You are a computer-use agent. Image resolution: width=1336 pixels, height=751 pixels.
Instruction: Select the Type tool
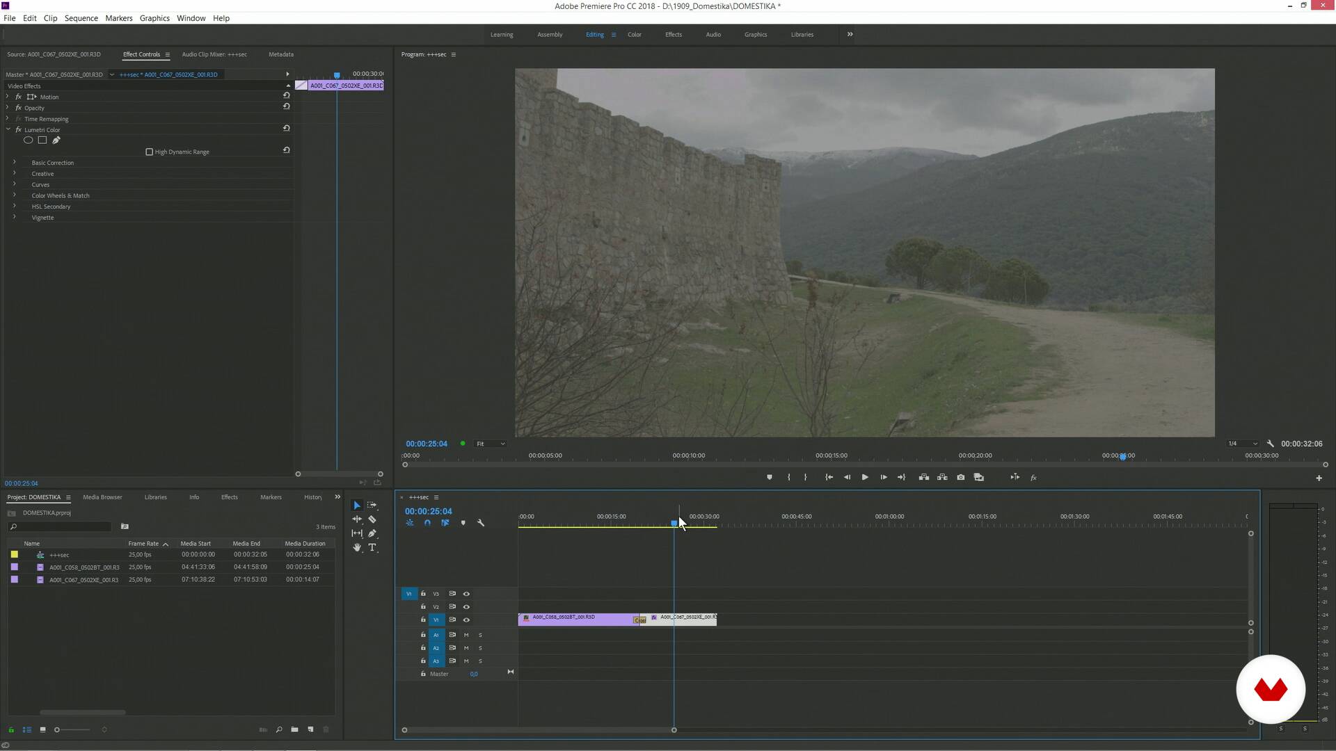pos(372,548)
